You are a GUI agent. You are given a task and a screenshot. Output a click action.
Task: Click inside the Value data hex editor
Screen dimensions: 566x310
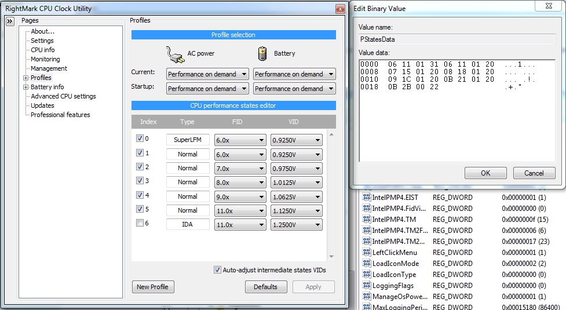coord(457,111)
